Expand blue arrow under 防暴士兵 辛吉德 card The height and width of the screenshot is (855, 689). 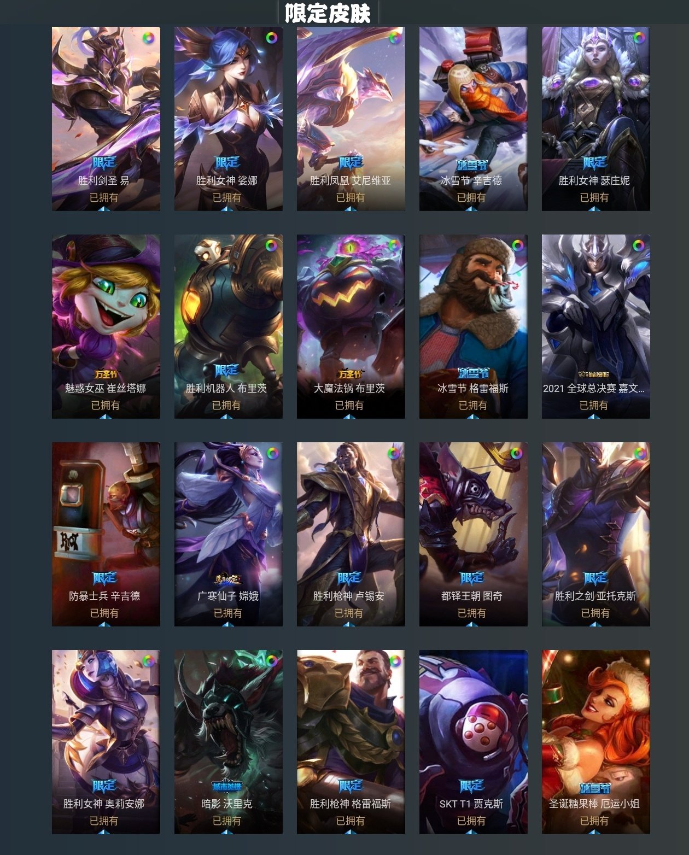pos(106,624)
